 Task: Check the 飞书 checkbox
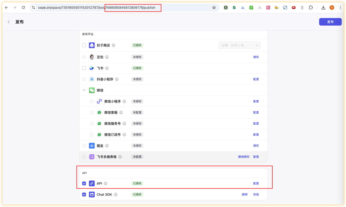coord(84,68)
